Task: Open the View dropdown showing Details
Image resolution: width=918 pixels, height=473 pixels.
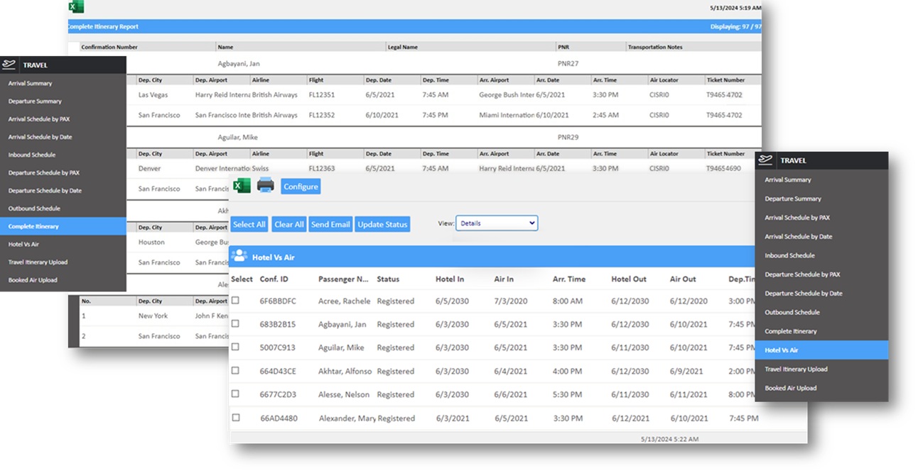Action: [496, 223]
